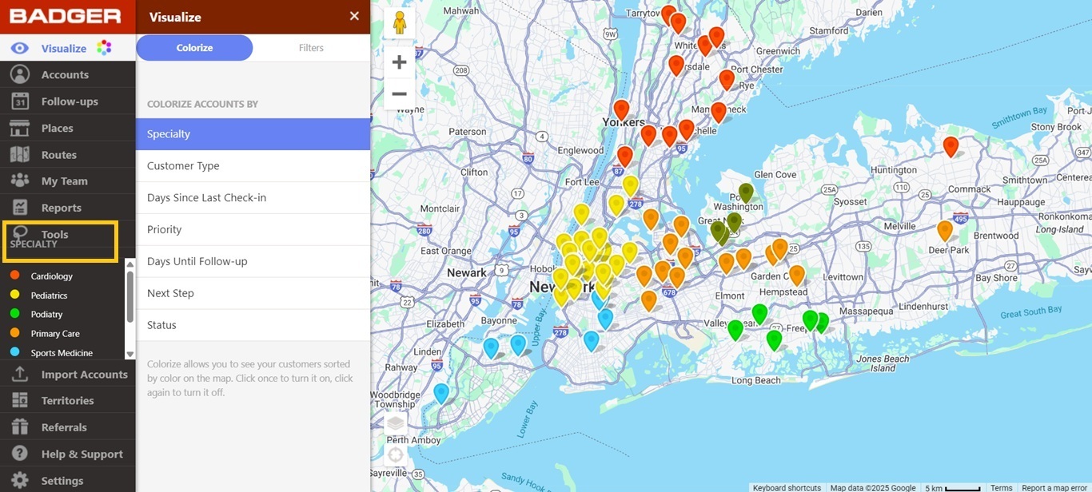Select the Colorize tab

click(193, 47)
